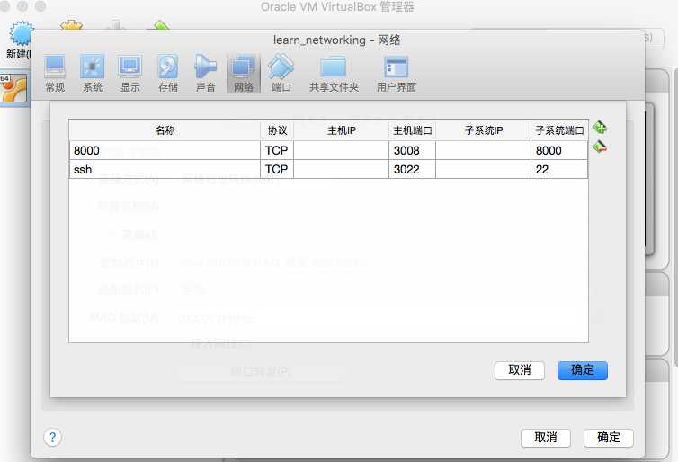Add a new port forwarding rule
Screen dimensions: 678x462
pyautogui.click(x=600, y=128)
